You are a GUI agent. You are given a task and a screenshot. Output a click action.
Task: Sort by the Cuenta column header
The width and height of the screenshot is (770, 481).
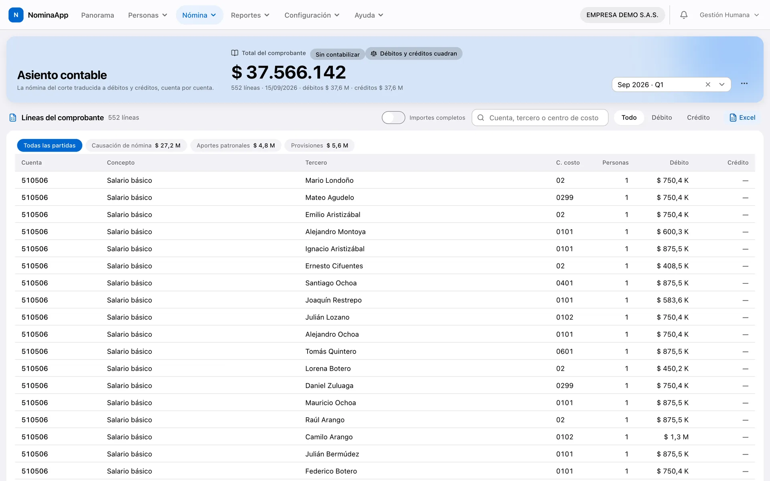32,163
